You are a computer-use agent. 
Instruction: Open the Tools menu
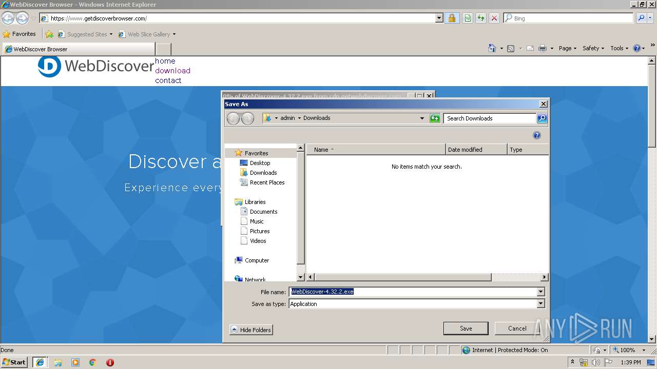[620, 48]
